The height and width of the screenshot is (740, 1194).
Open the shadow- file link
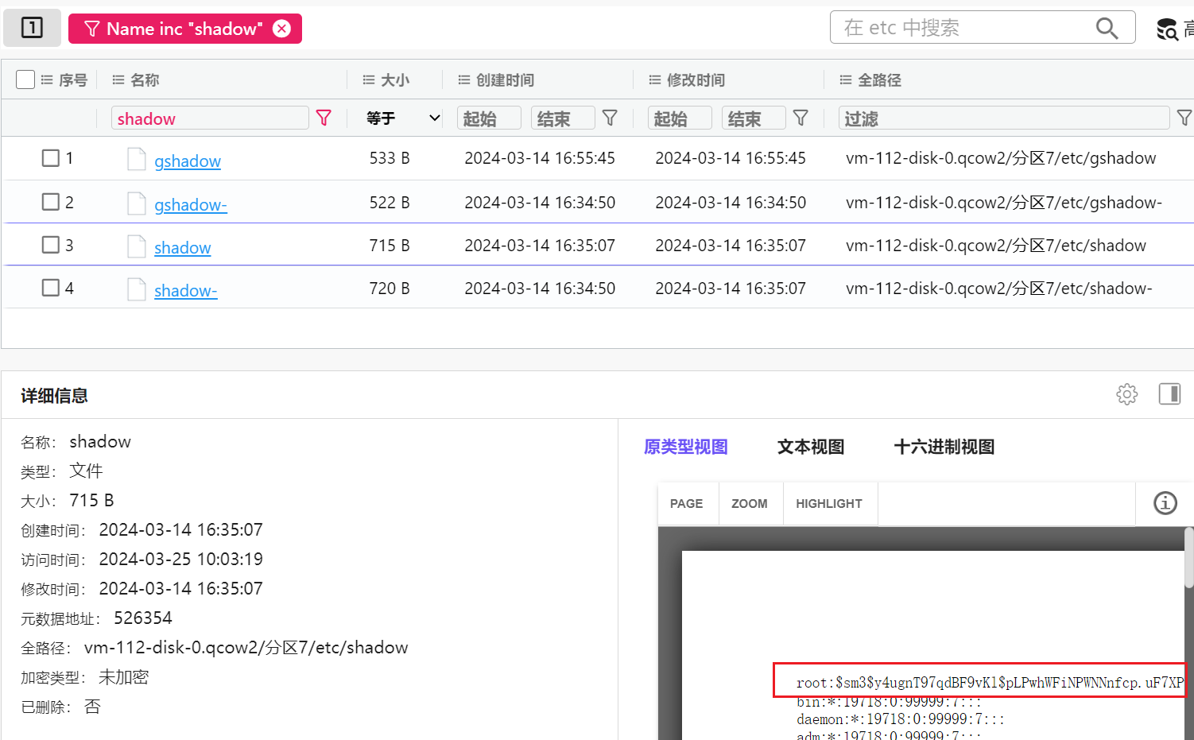point(185,291)
